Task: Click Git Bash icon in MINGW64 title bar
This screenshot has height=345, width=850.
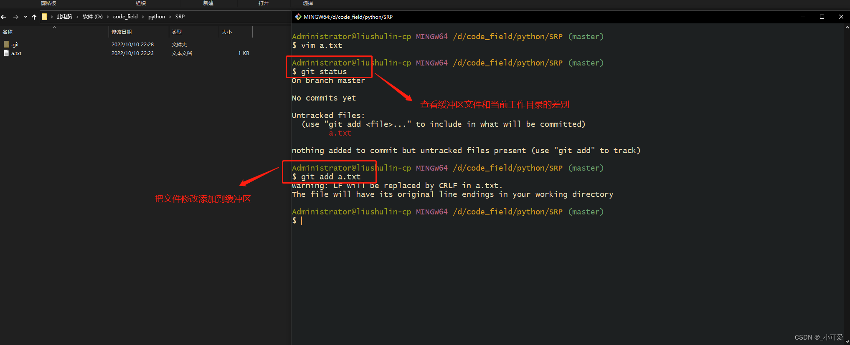Action: (298, 17)
